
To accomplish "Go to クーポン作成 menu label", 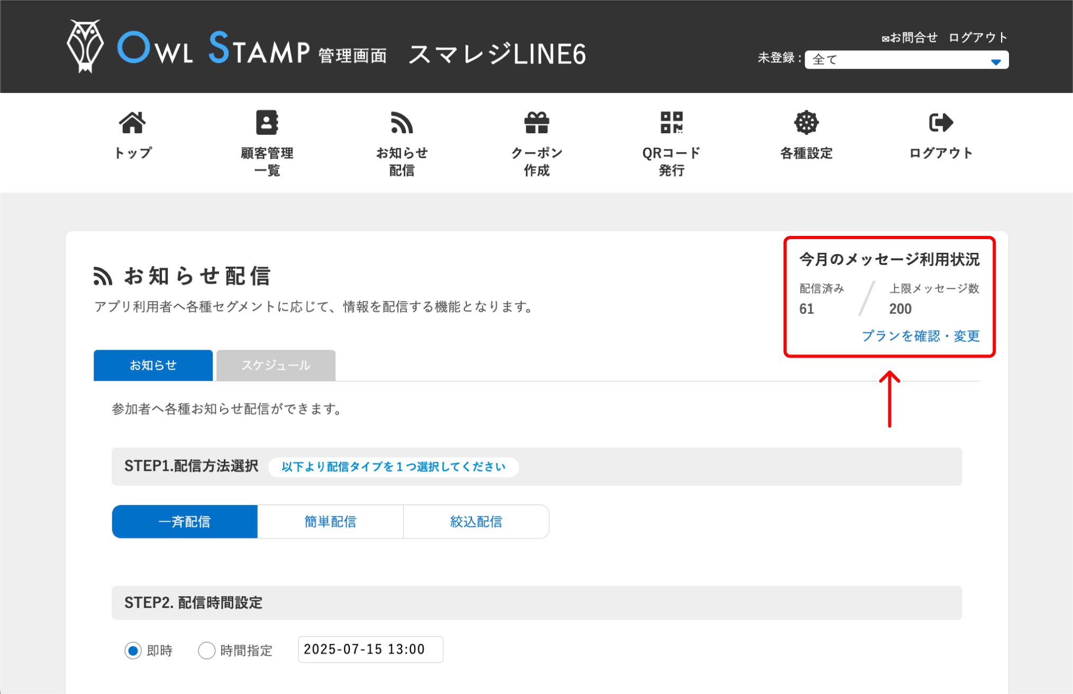I will coord(536,162).
